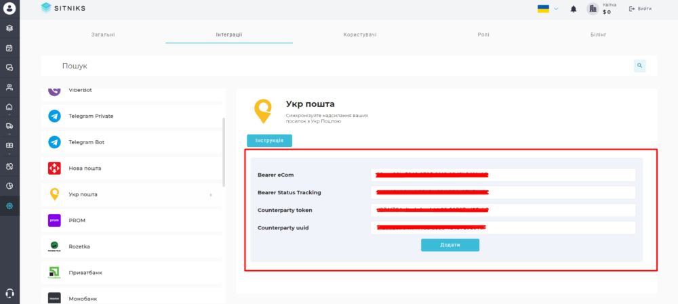Open the Ukrainian flag language dropdown

[548, 9]
